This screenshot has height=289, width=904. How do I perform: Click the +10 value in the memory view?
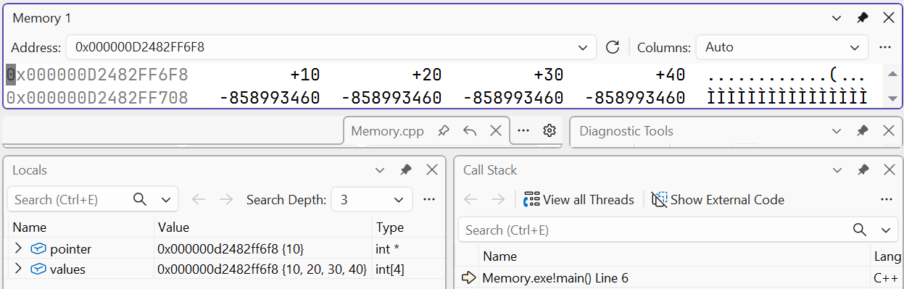tap(305, 75)
